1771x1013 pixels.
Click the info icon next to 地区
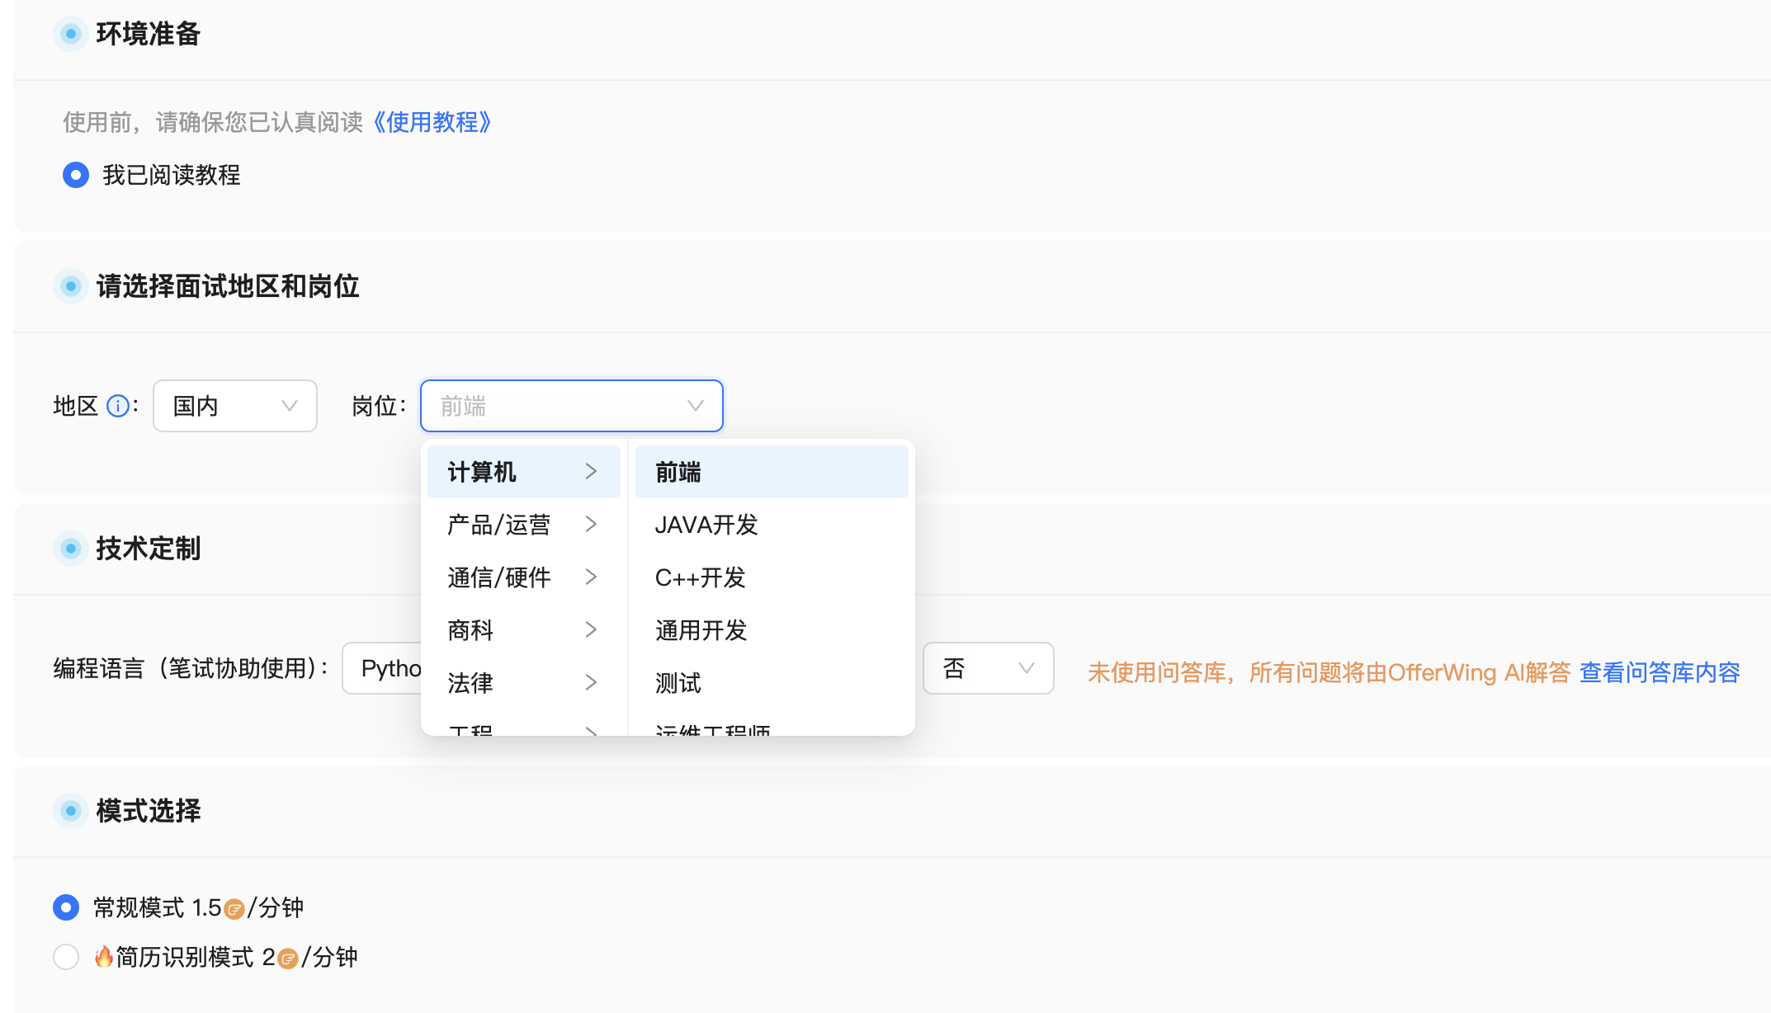118,406
